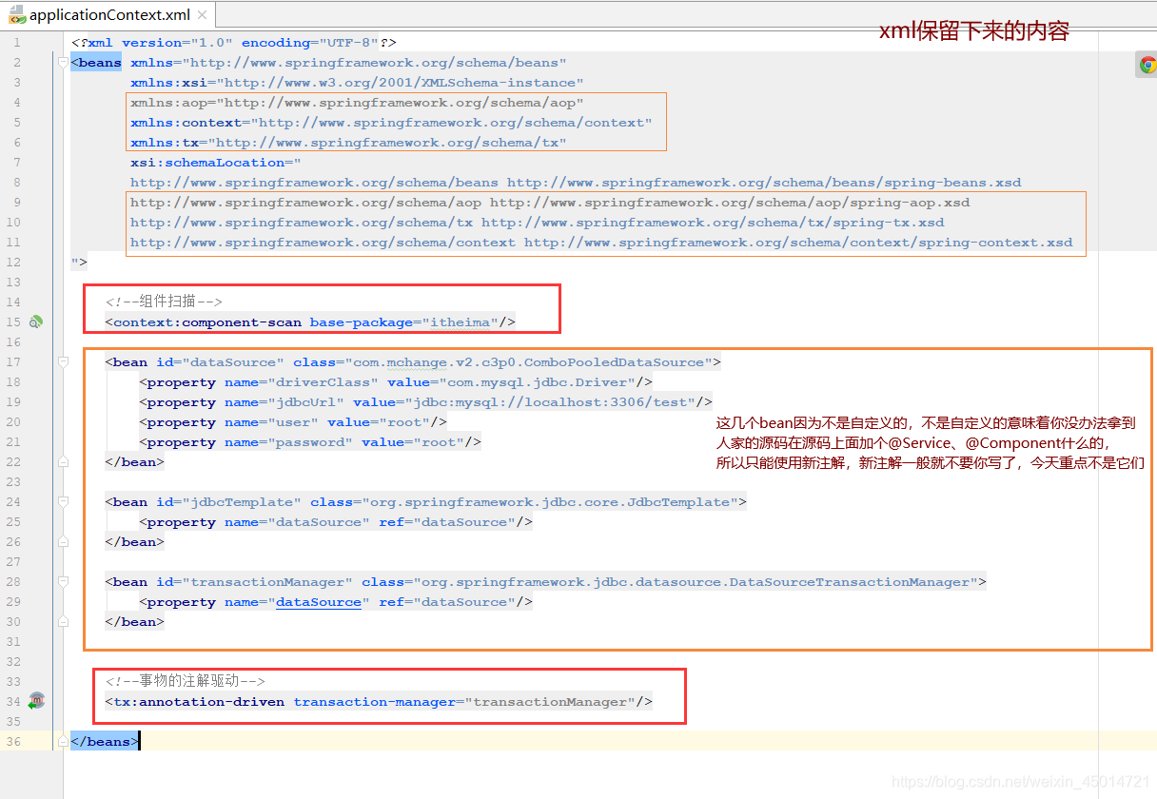Image resolution: width=1157 pixels, height=799 pixels.
Task: Open the applicationContext.xml editor tab
Action: click(108, 15)
